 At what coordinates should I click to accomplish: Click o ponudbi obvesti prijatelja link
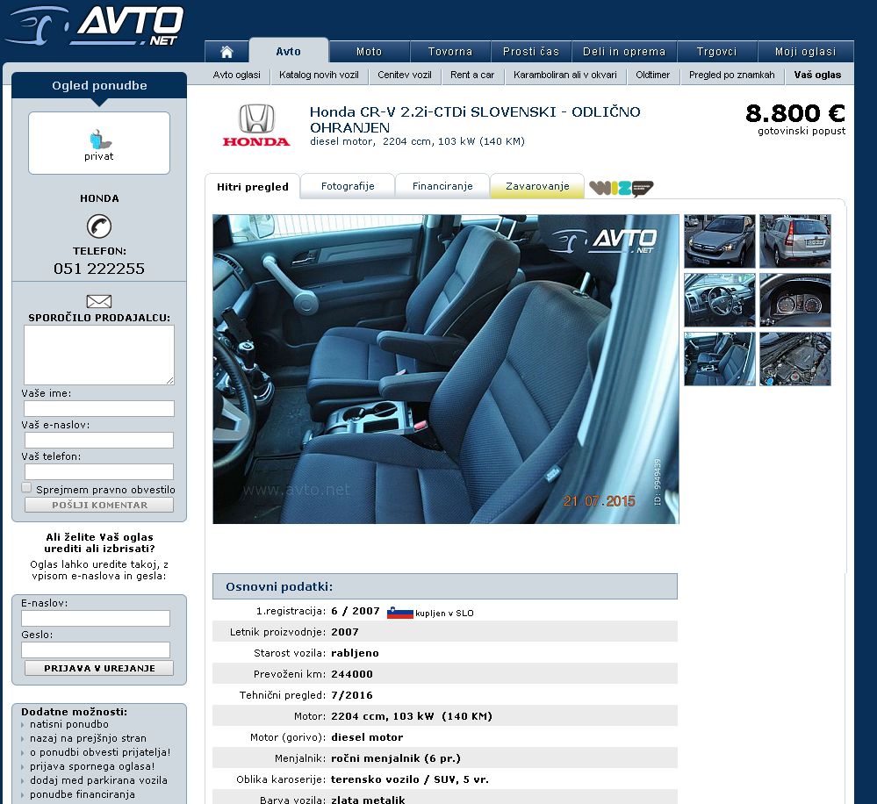100,752
